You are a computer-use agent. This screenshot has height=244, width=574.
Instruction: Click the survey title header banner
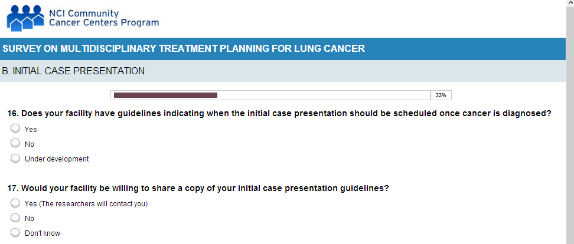point(183,48)
